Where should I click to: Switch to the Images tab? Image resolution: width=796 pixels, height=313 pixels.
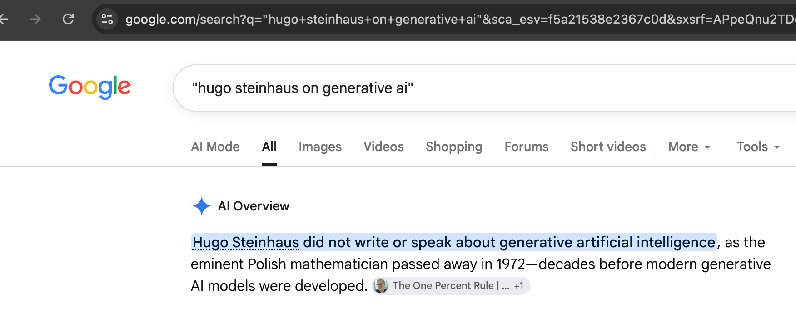[320, 147]
